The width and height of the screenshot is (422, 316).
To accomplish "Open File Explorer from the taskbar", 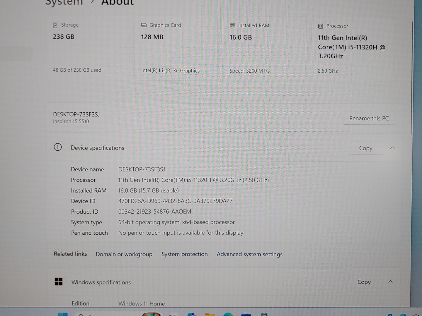I will point(210,315).
